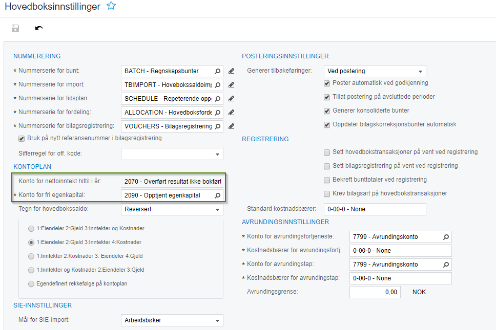
Task: Click Kostnadsbærer for avrundingstap 0-00-0 field
Action: tap(401, 278)
